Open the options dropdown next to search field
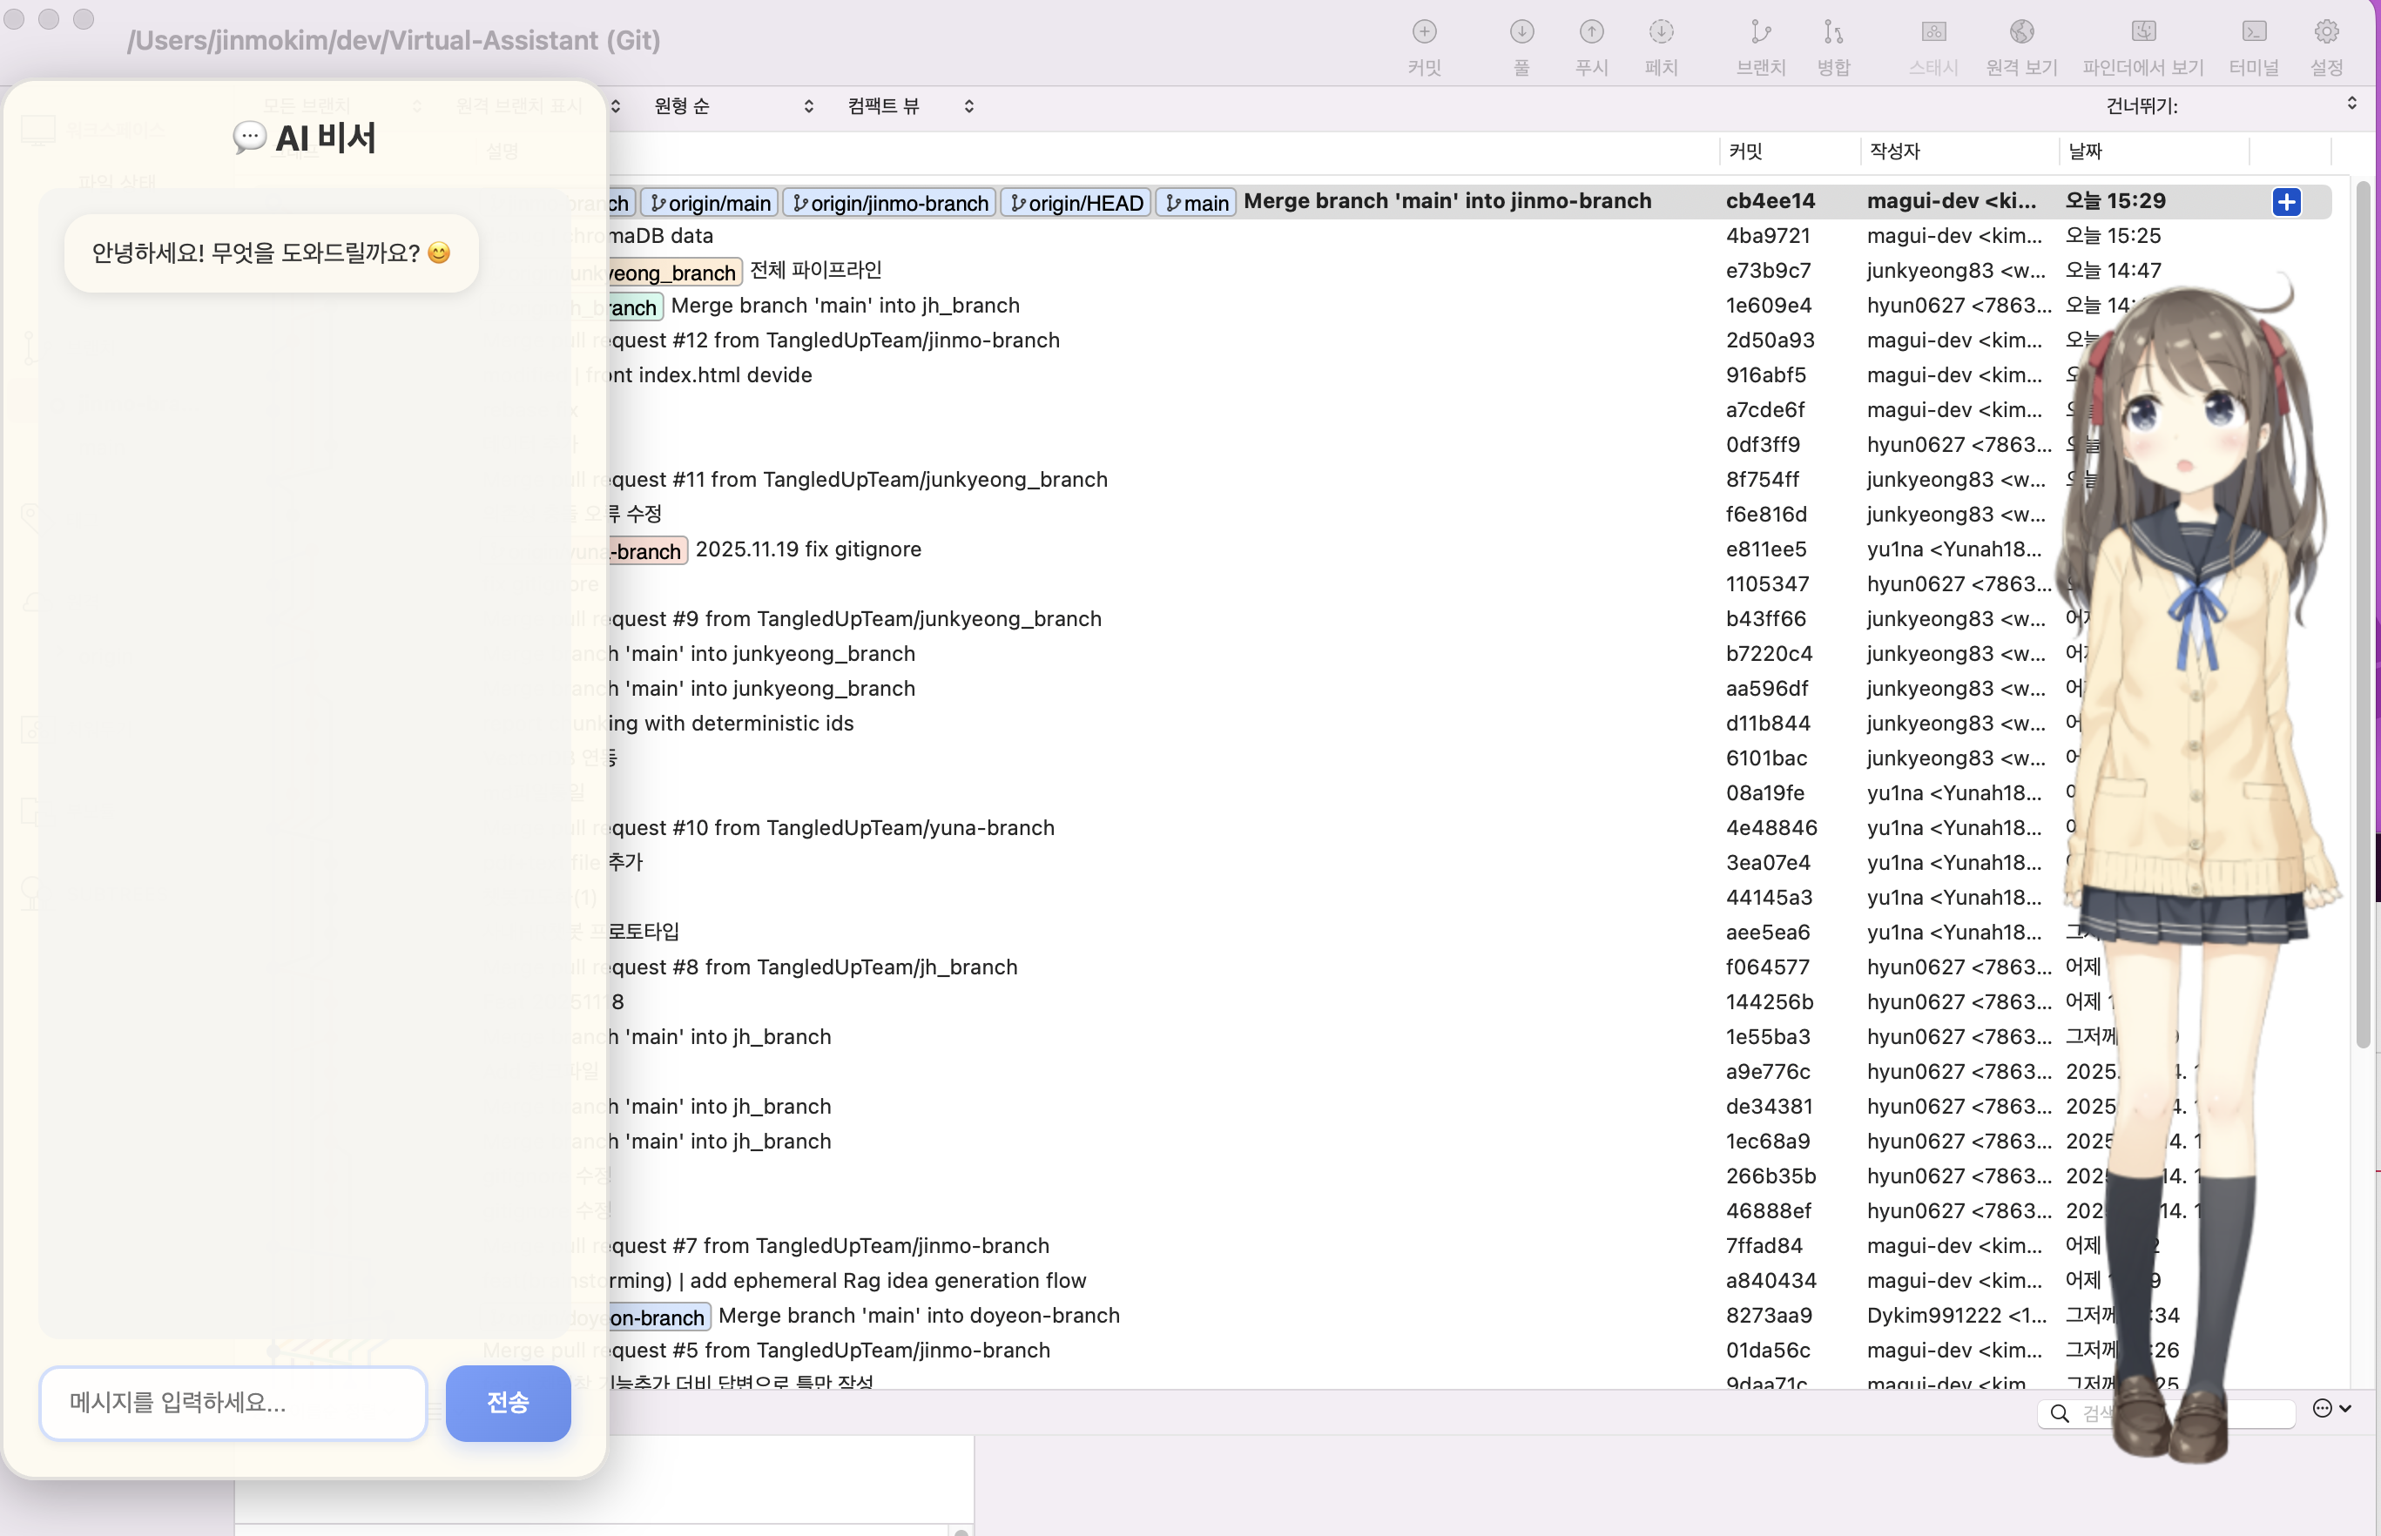 pyautogui.click(x=2331, y=1408)
